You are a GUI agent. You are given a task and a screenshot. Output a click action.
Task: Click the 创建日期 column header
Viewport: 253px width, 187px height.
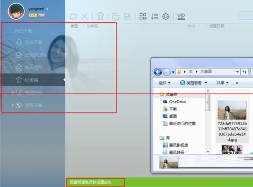click(217, 26)
